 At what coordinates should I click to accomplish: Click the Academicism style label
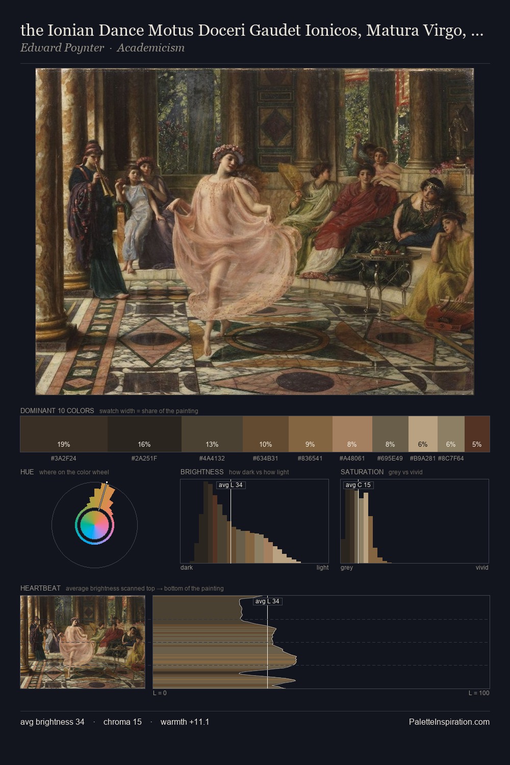click(150, 48)
